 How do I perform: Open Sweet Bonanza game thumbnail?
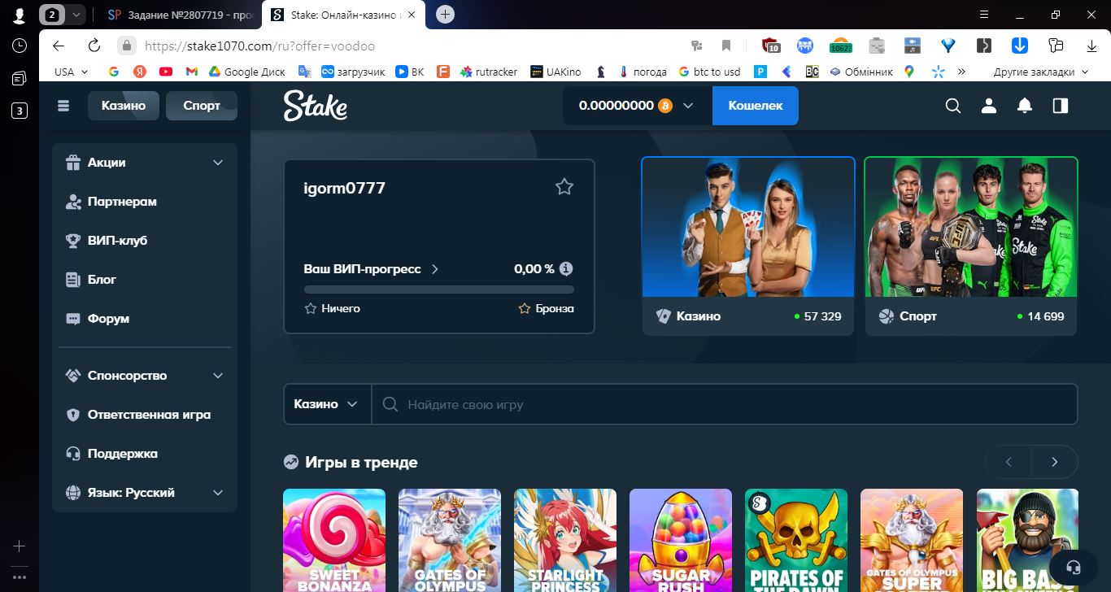pos(334,540)
